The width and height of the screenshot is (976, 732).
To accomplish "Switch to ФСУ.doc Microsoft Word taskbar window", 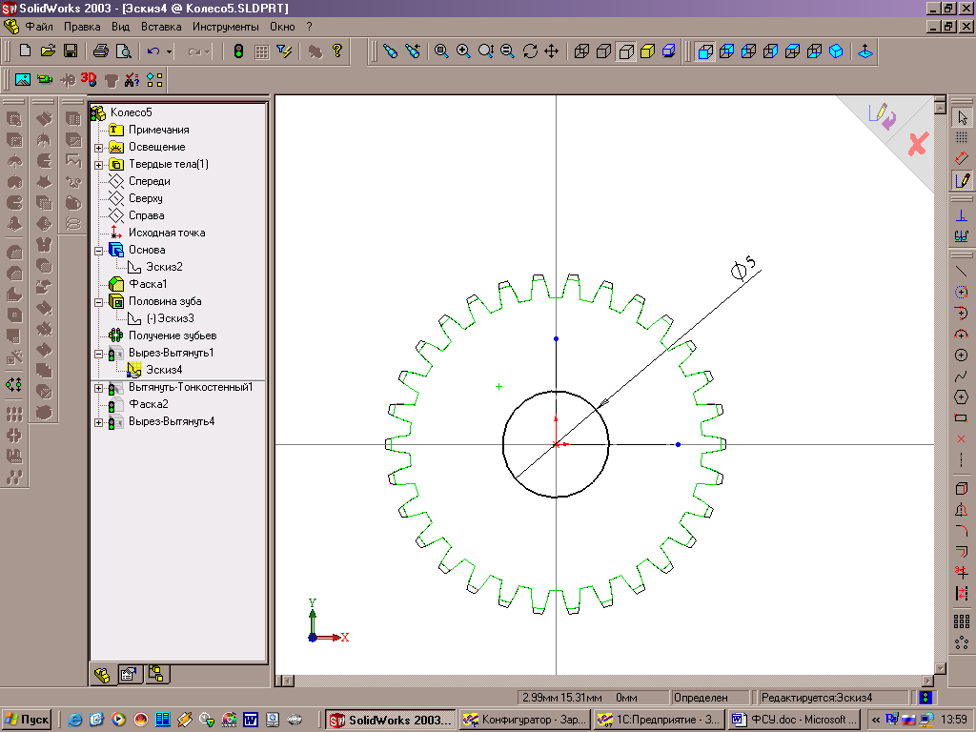I will [793, 721].
